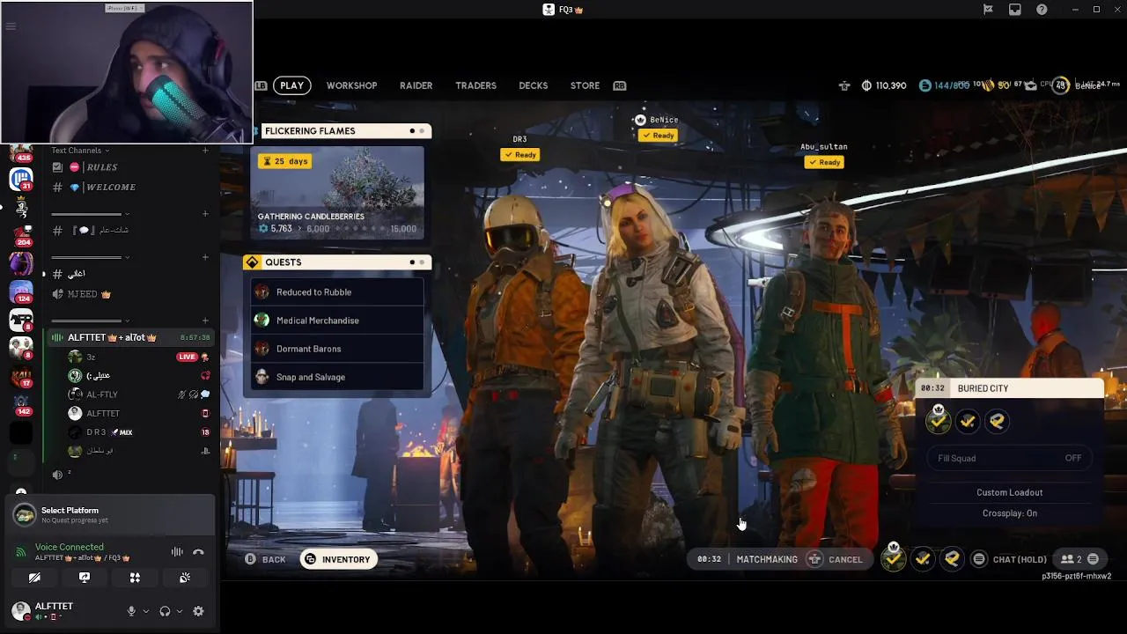The image size is (1127, 634).
Task: Mute the Discord microphone
Action: click(x=131, y=611)
